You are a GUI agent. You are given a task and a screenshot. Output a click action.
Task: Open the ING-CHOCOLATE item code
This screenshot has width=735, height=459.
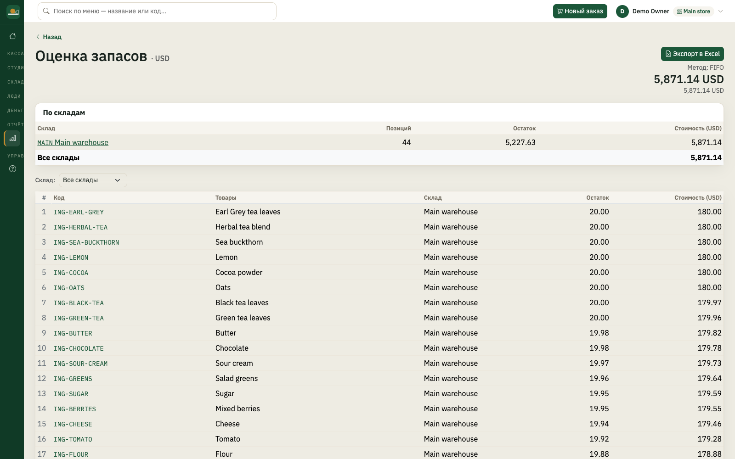pos(79,348)
